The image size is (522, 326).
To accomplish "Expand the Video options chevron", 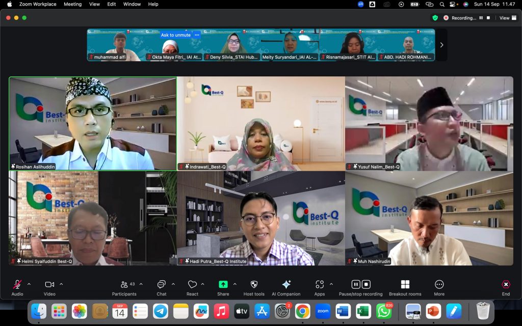I will (x=61, y=284).
